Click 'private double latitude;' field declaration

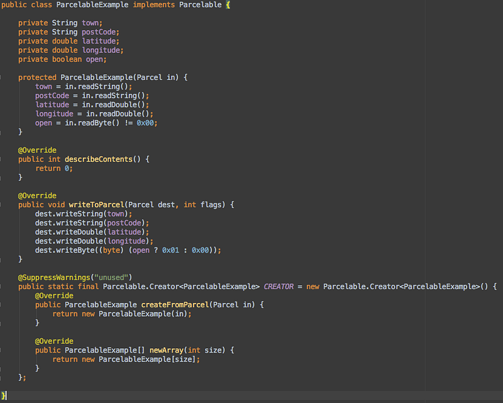pyautogui.click(x=69, y=41)
